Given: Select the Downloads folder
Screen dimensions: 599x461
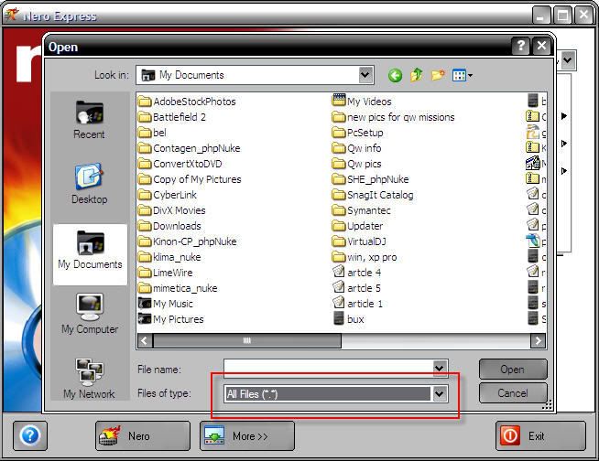Looking at the screenshot, I should pyautogui.click(x=169, y=226).
